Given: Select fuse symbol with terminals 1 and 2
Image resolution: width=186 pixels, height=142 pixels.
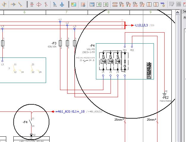Looking at the screenshot, I should 60,43.
